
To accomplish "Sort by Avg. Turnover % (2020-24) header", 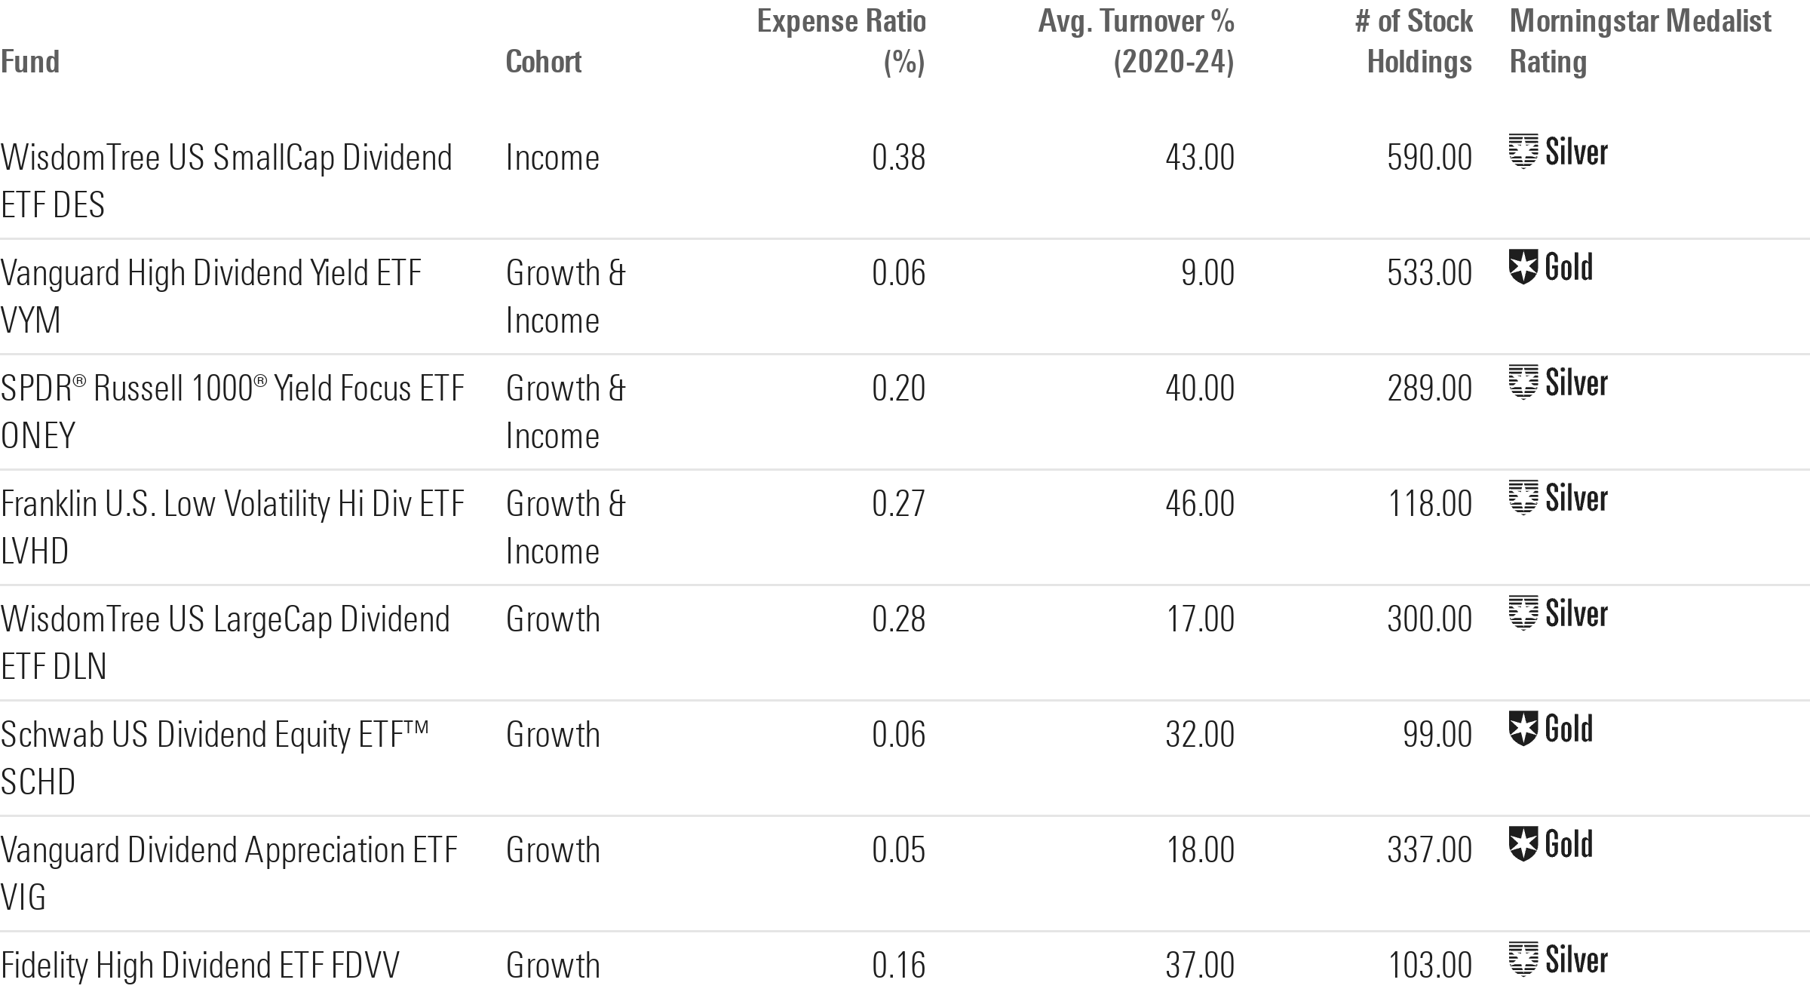I will click(x=1136, y=41).
